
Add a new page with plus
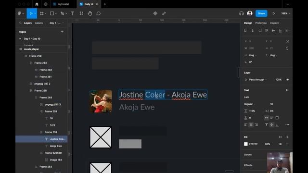coord(62,32)
